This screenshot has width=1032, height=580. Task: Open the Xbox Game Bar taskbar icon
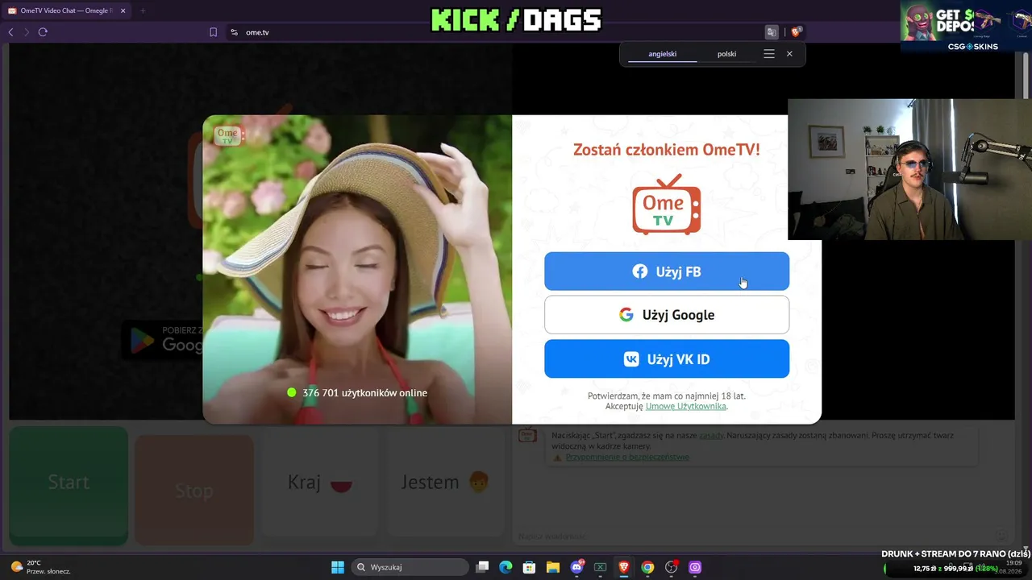click(x=600, y=567)
